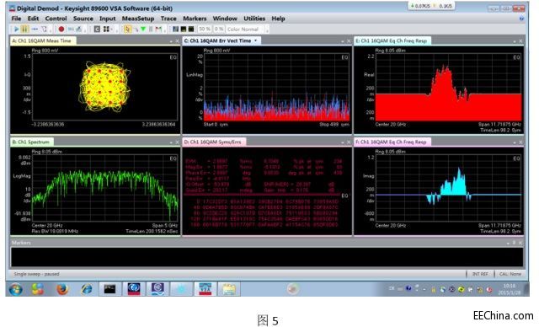This screenshot has height=327, width=539.
Task: Restart the measurement from the toolbar
Action: pos(44,29)
